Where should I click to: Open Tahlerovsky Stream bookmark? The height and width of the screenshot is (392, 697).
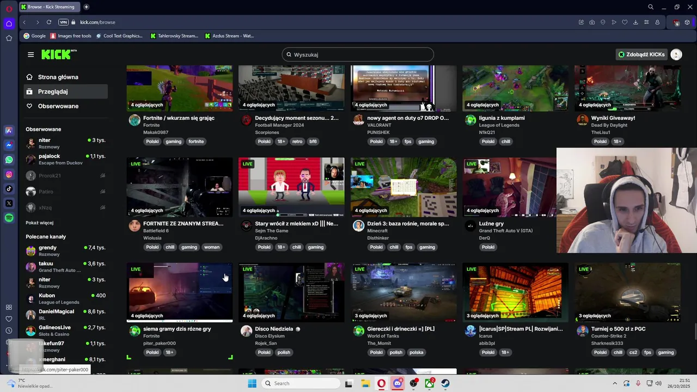tap(174, 36)
